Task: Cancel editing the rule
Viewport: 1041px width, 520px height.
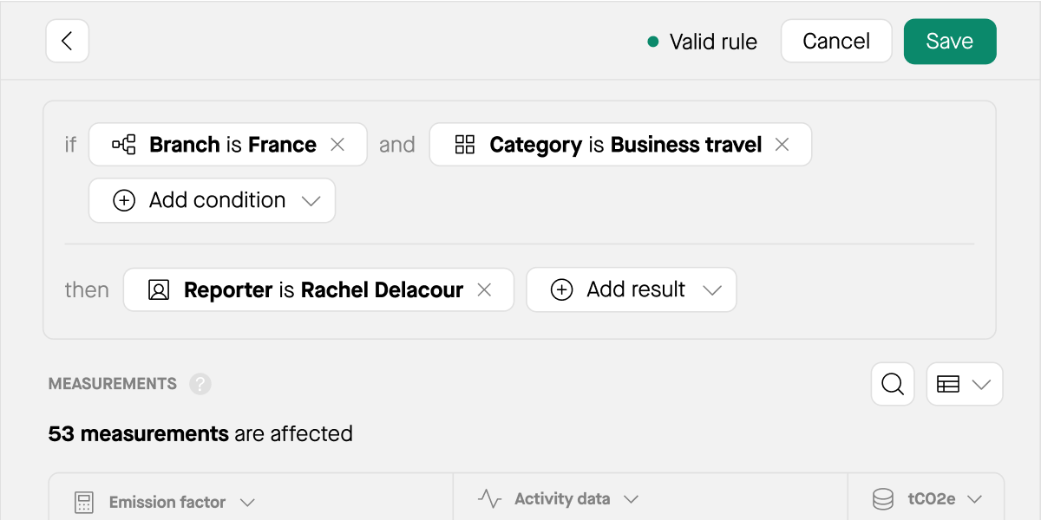Action: [836, 42]
